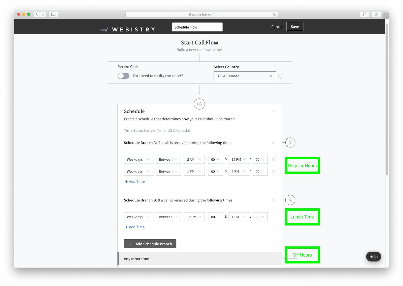Open the US & Canada country dropdown
Viewport: 403px width, 286px height.
pyautogui.click(x=245, y=76)
